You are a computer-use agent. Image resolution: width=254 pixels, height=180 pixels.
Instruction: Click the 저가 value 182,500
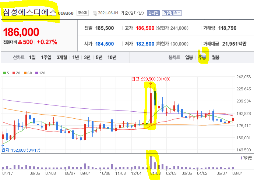(x=145, y=44)
